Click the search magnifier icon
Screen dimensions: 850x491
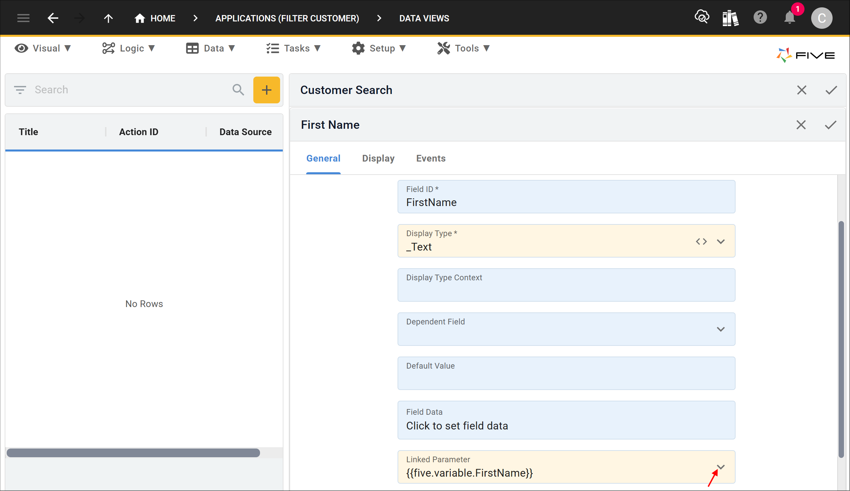(238, 90)
